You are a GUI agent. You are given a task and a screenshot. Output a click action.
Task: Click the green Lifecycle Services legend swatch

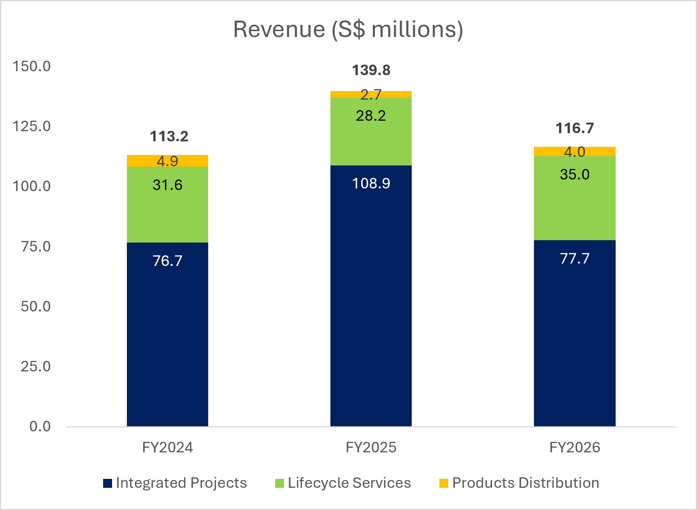click(x=279, y=483)
